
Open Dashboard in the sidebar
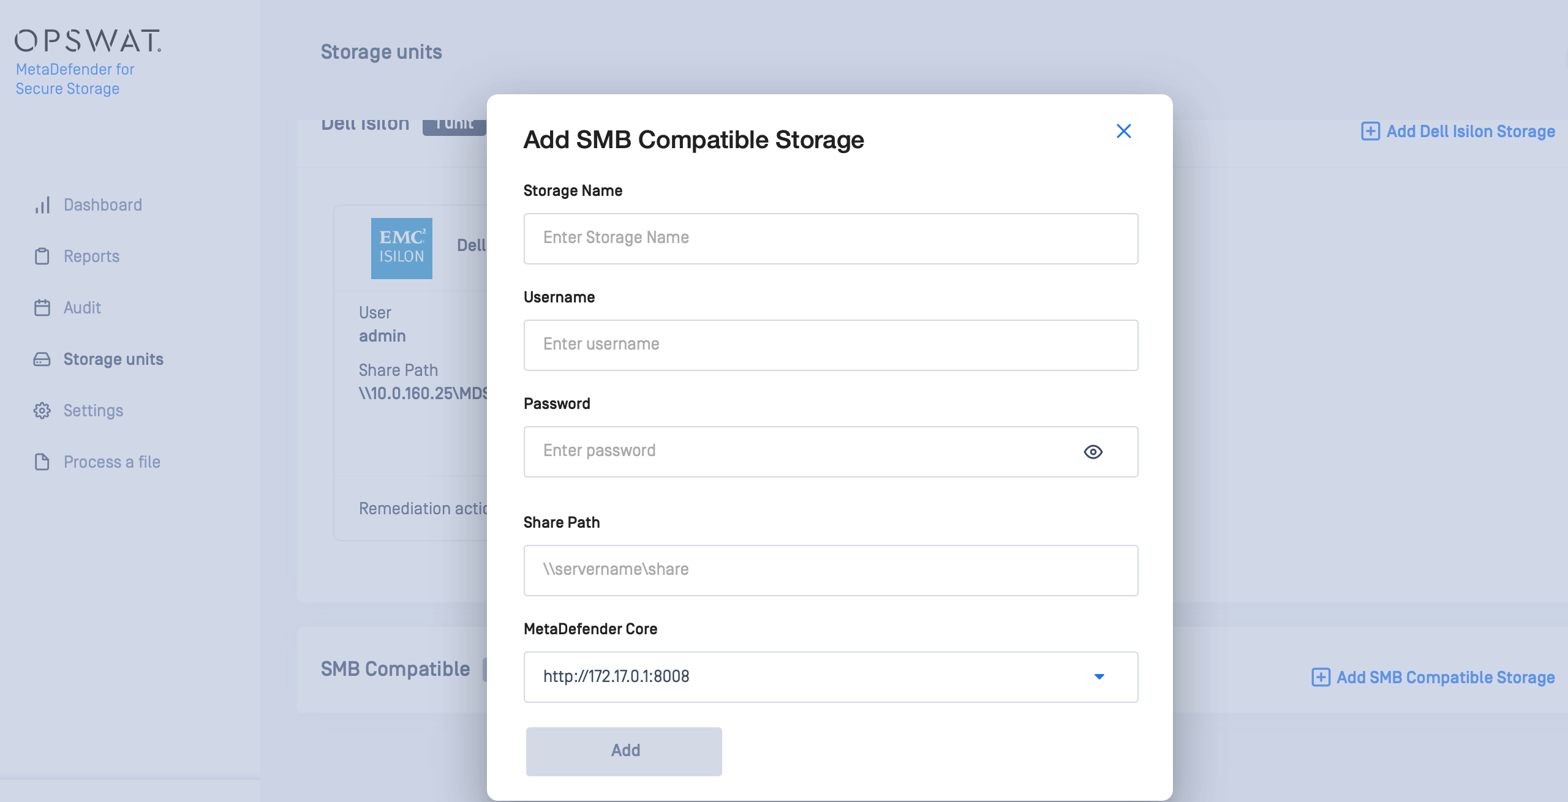click(102, 204)
